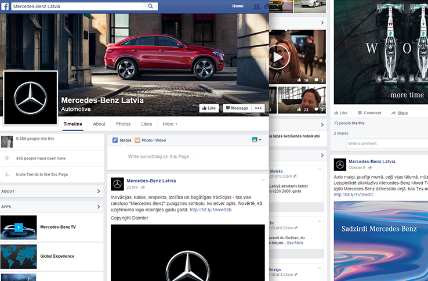Viewport: 428px width, 281px height.
Task: Select the Photo / Video composer option
Action: coord(150,140)
